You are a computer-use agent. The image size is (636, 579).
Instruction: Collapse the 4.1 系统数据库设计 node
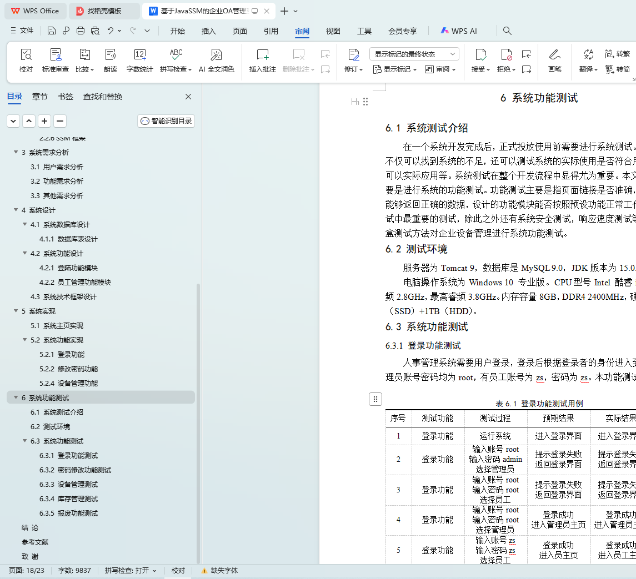click(25, 224)
